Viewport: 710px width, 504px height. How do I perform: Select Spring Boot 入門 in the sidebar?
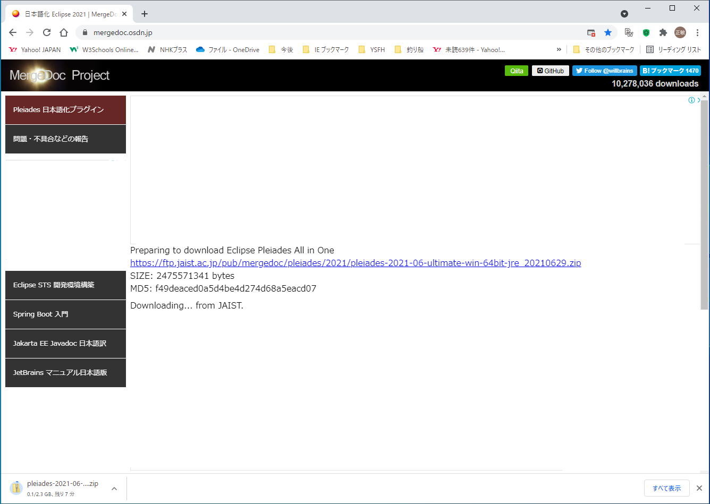point(65,314)
